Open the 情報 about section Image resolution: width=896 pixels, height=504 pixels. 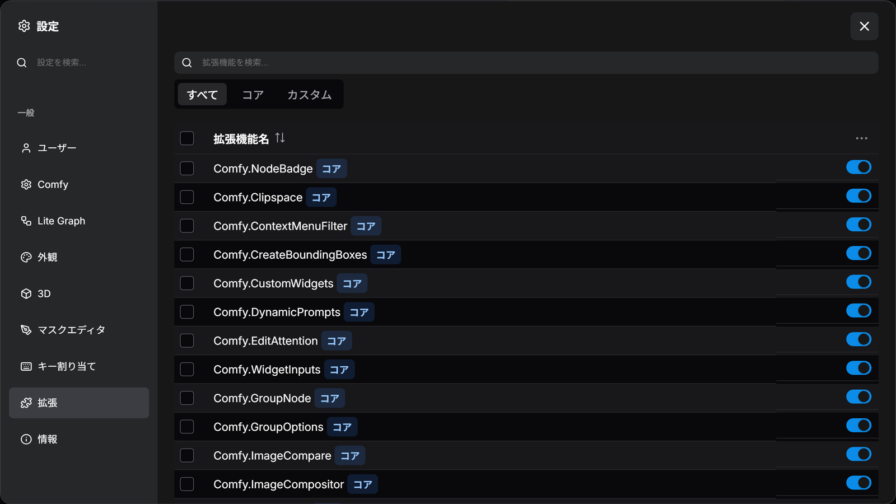click(x=79, y=439)
